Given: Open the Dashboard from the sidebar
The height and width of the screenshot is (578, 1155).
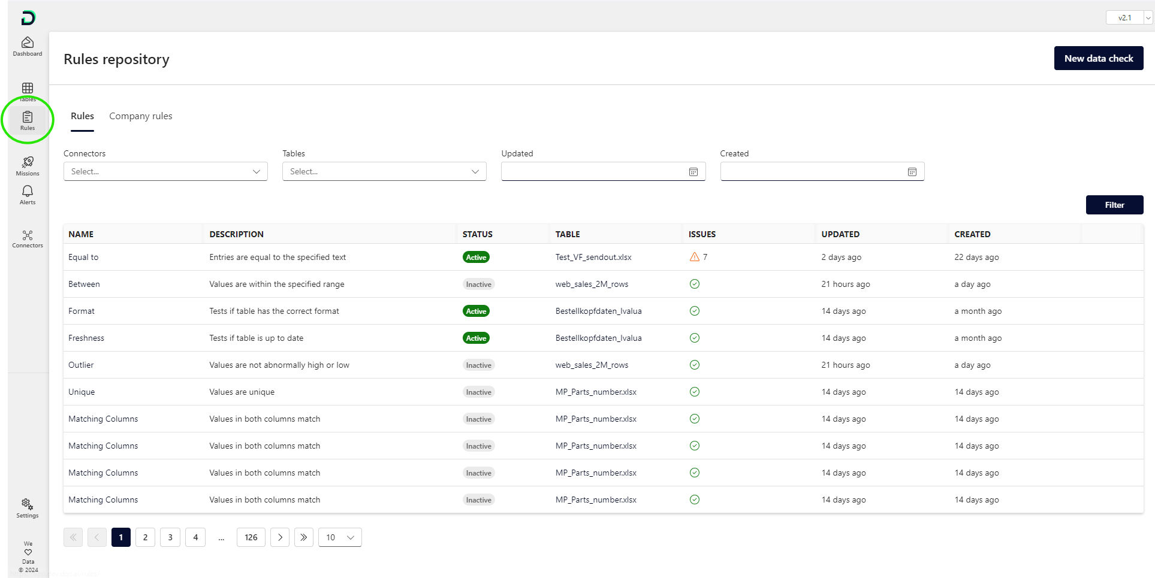Looking at the screenshot, I should (28, 46).
